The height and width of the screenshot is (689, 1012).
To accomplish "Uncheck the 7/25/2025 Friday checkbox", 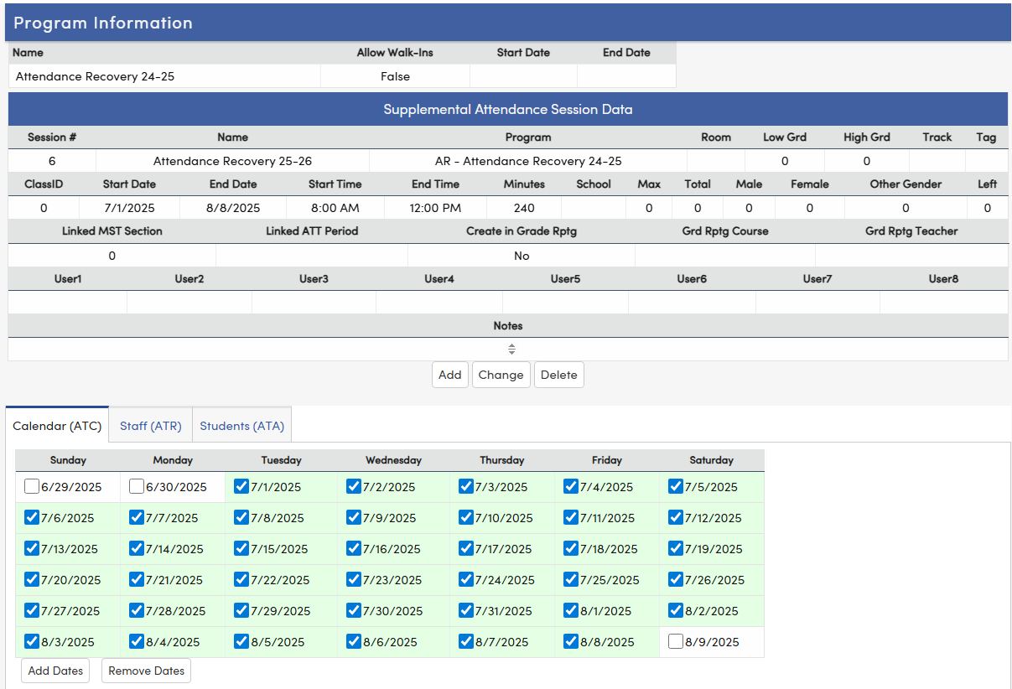I will coord(571,579).
